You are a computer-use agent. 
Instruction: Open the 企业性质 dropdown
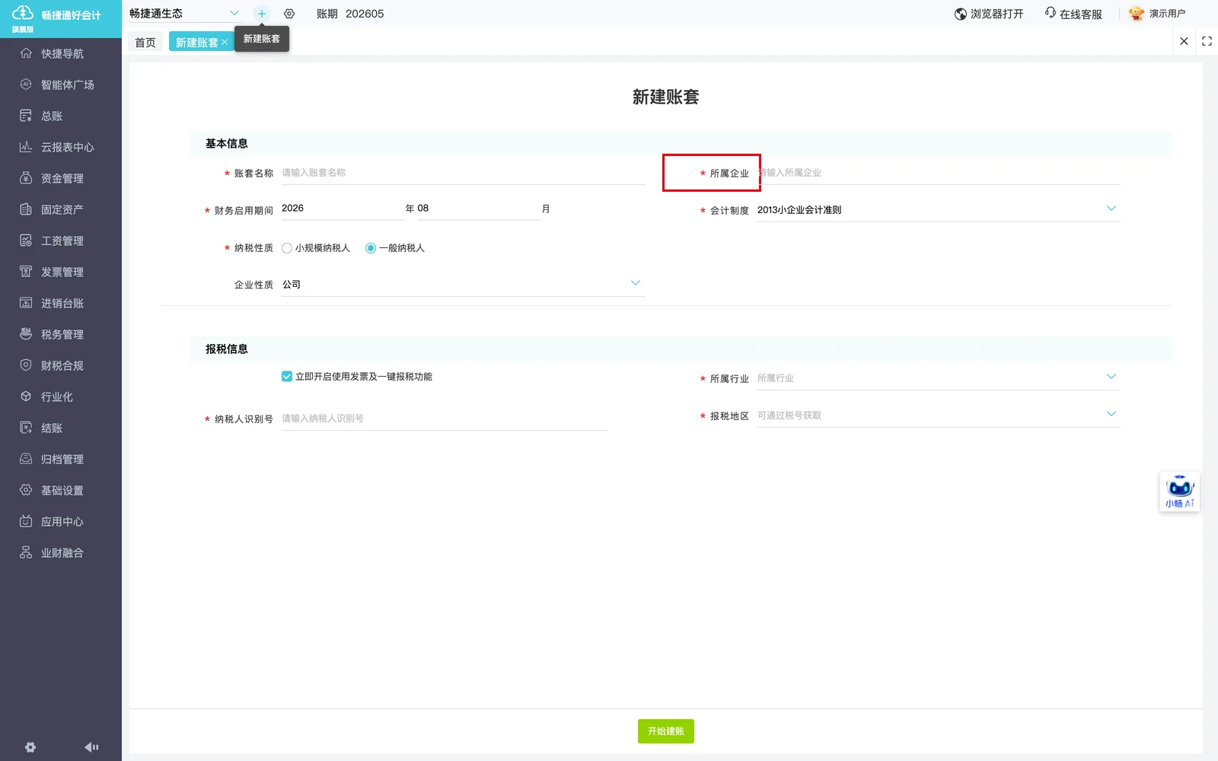(x=463, y=285)
